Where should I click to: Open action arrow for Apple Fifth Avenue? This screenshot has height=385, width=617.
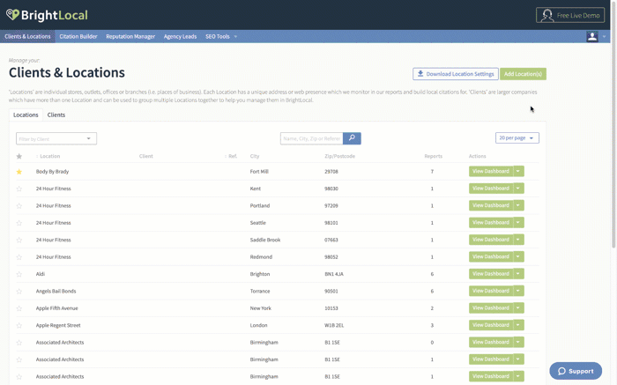[518, 308]
